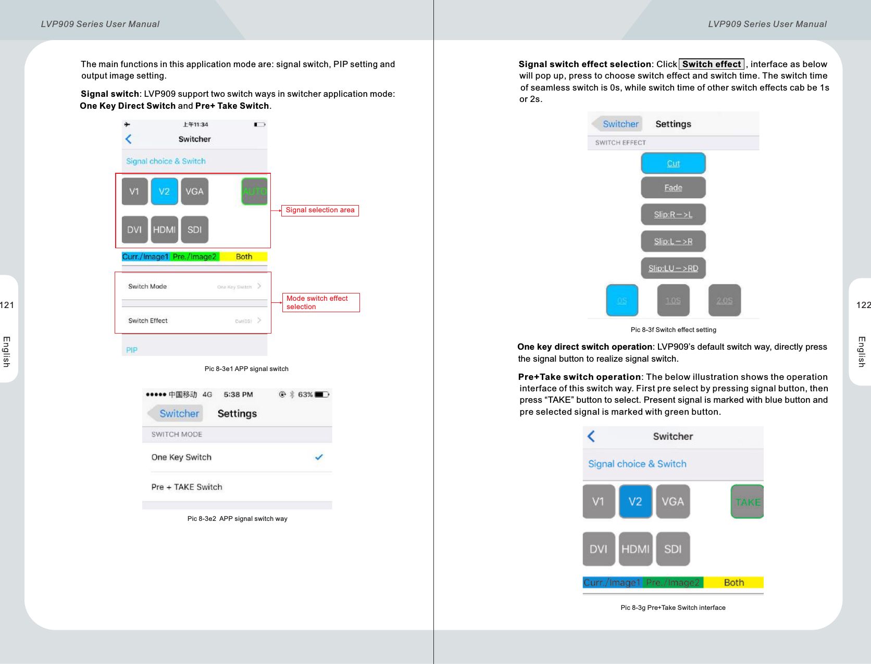Viewport: 871px width, 664px height.
Task: Tap the SDI button in Pic 8-3e1
Action: 195,229
